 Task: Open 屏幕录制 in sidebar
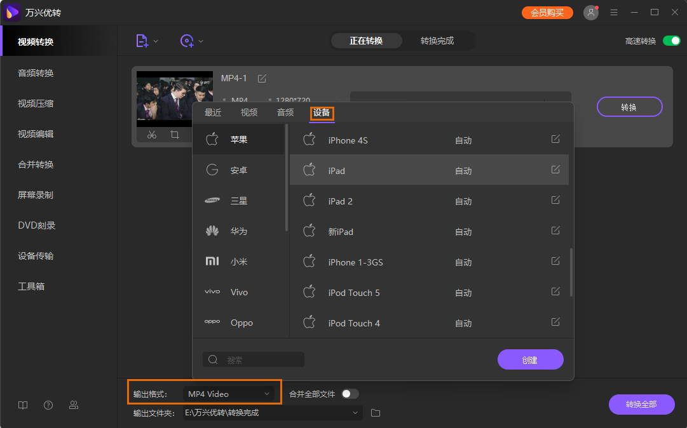click(x=36, y=195)
